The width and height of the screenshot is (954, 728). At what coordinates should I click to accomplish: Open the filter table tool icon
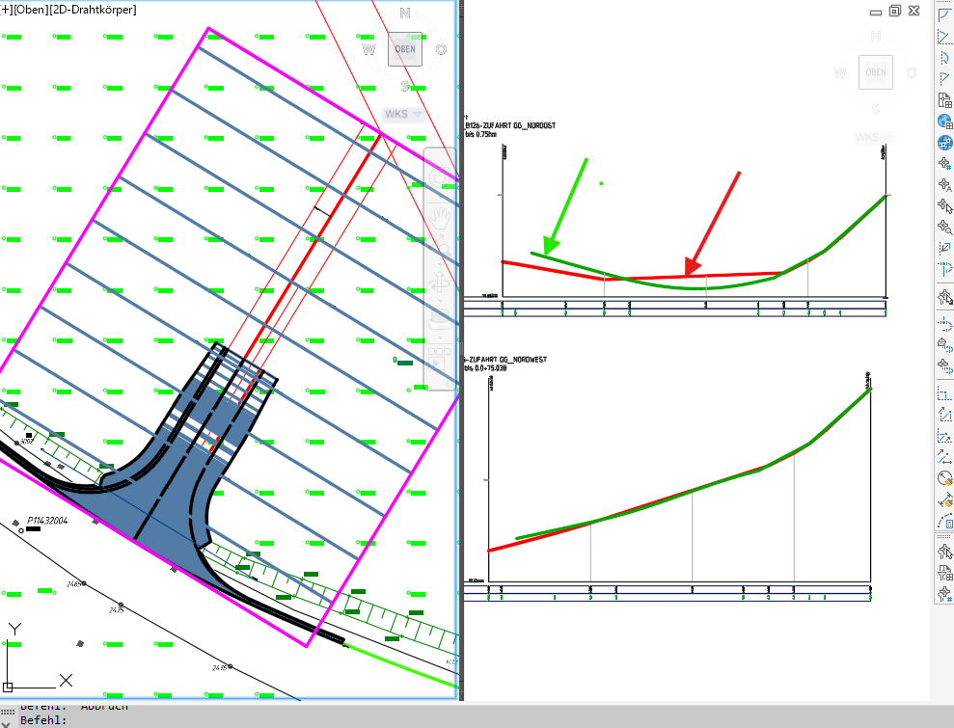[x=945, y=573]
